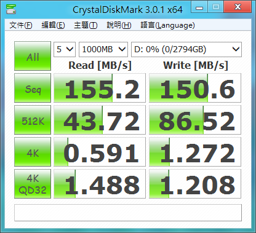
Task: Open the 編輯(E) menu
Action: click(53, 25)
